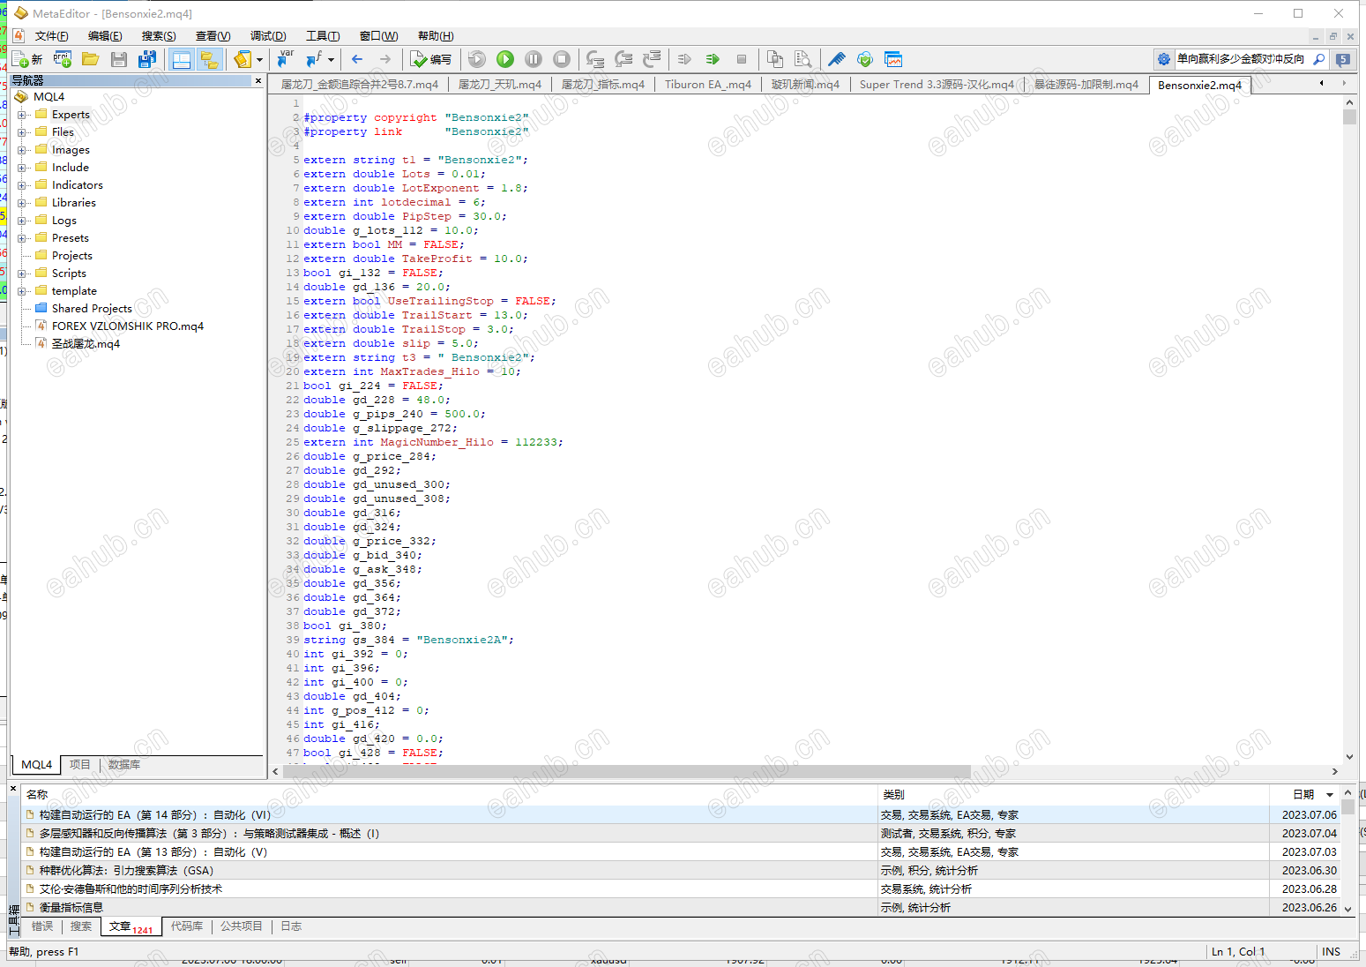Switch to Super Trend 3.3源码-汉化.mq4 tab
Image resolution: width=1366 pixels, height=967 pixels.
tap(937, 85)
